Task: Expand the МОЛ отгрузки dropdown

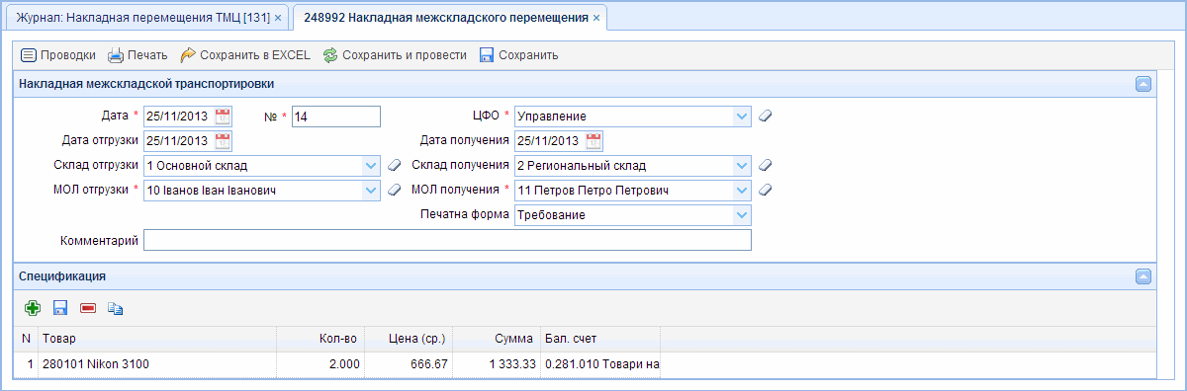Action: tap(371, 190)
